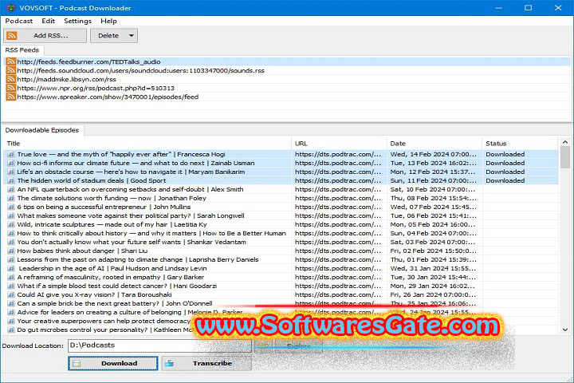Click the episode list scrollbar down arrow
The image size is (574, 383).
pyautogui.click(x=565, y=330)
